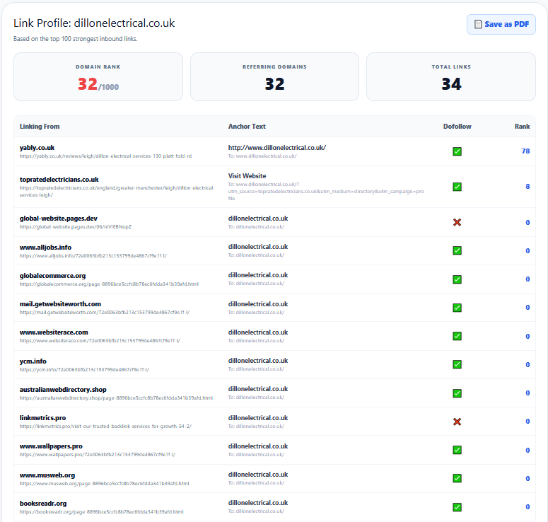Viewport: 548px width, 522px height.
Task: Open the global-website.pages.dev domain link
Action: [59, 219]
